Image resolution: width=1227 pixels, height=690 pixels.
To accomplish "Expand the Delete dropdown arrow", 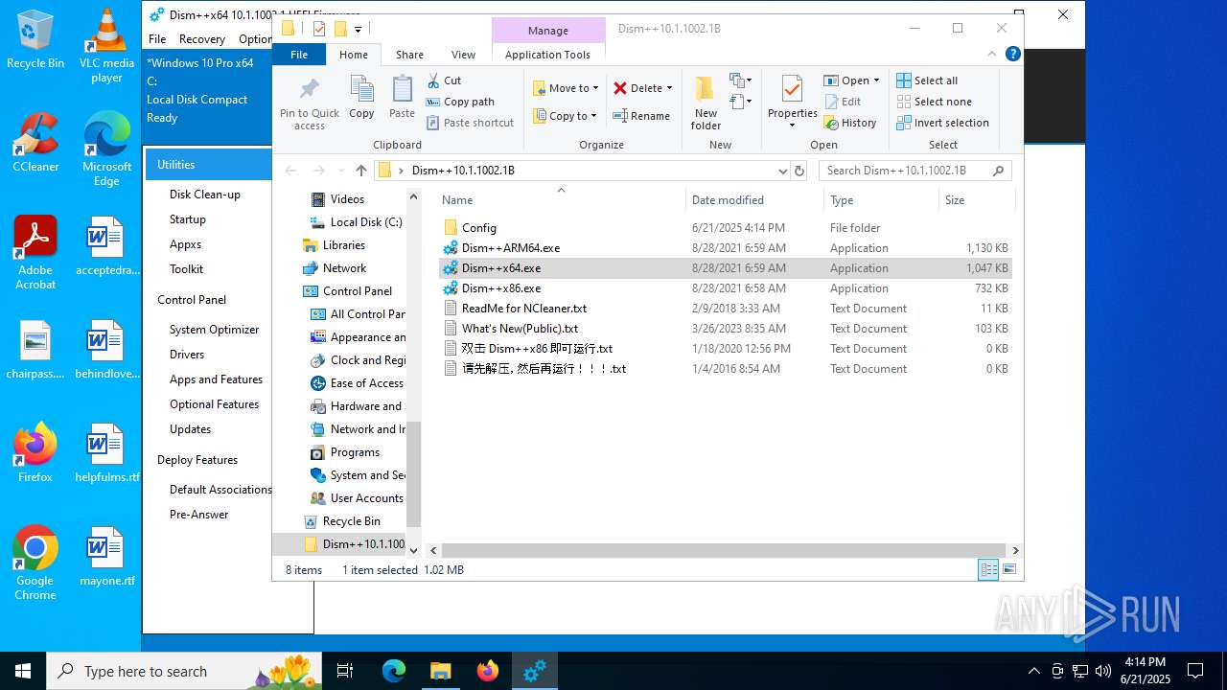I will point(669,88).
